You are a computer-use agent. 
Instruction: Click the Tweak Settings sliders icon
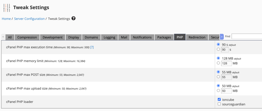[x=7, y=8]
